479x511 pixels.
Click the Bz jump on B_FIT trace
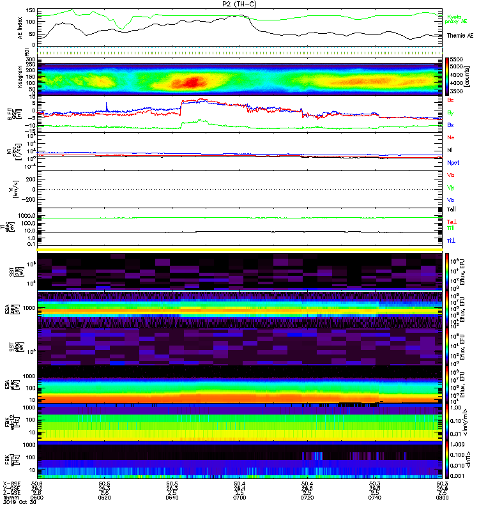[181, 107]
